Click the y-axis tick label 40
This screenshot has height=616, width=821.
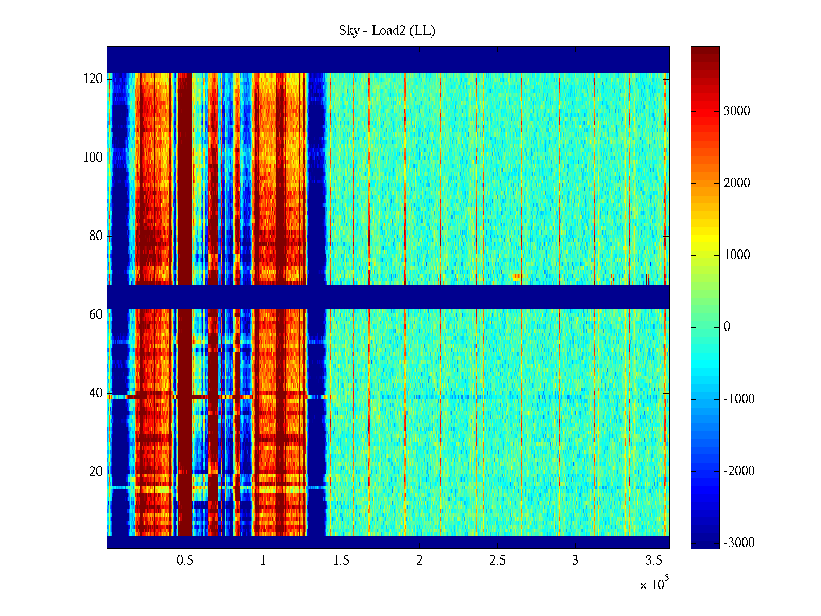pos(96,393)
